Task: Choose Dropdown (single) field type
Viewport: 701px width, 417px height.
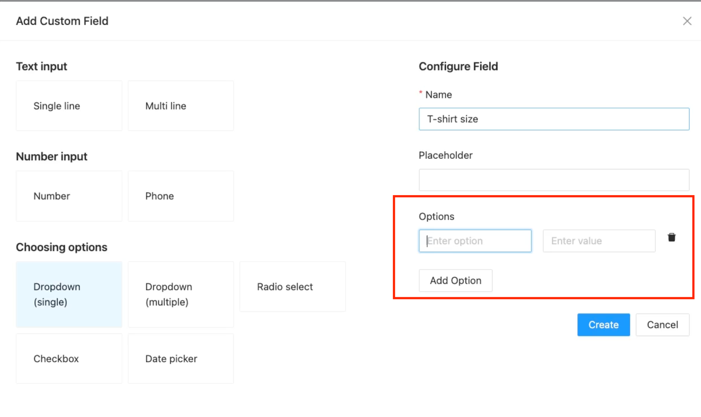Action: pyautogui.click(x=69, y=294)
